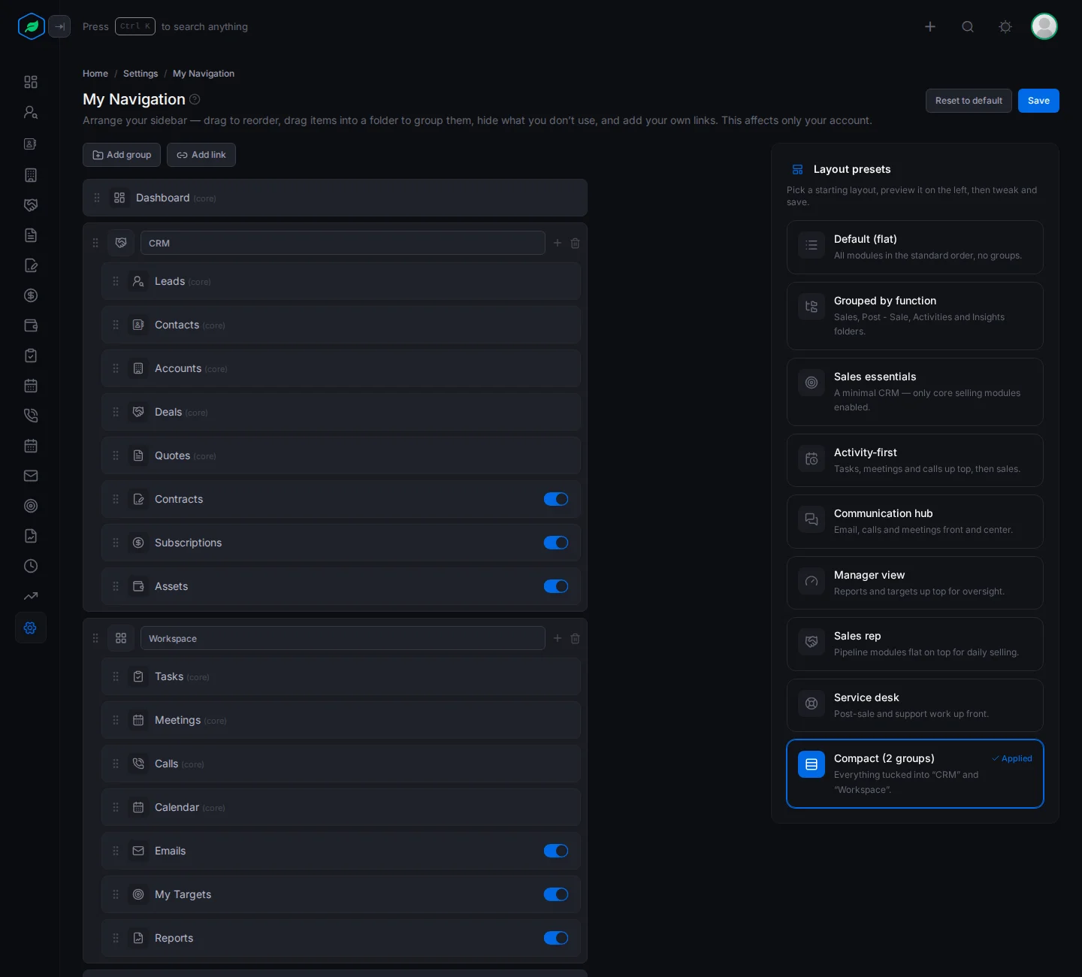Open Calls phone icon in sidebar
1082x977 pixels.
(31, 416)
